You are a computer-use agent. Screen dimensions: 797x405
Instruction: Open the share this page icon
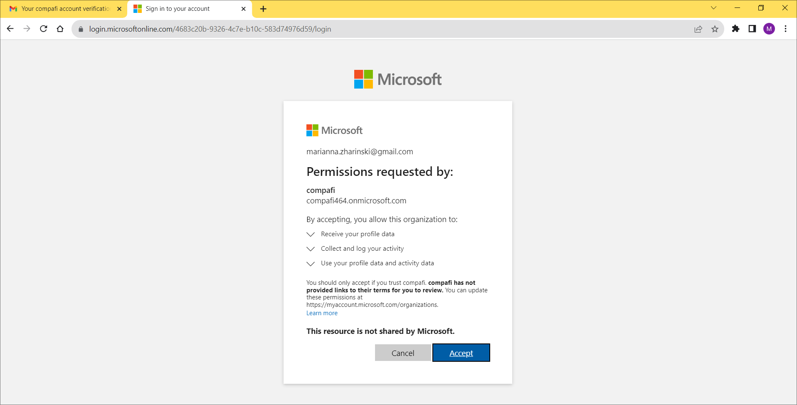(698, 29)
